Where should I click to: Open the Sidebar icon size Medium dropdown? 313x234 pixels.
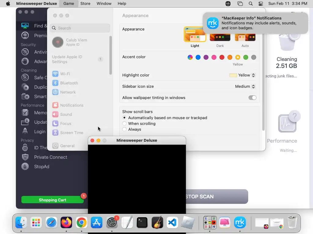[x=245, y=86]
